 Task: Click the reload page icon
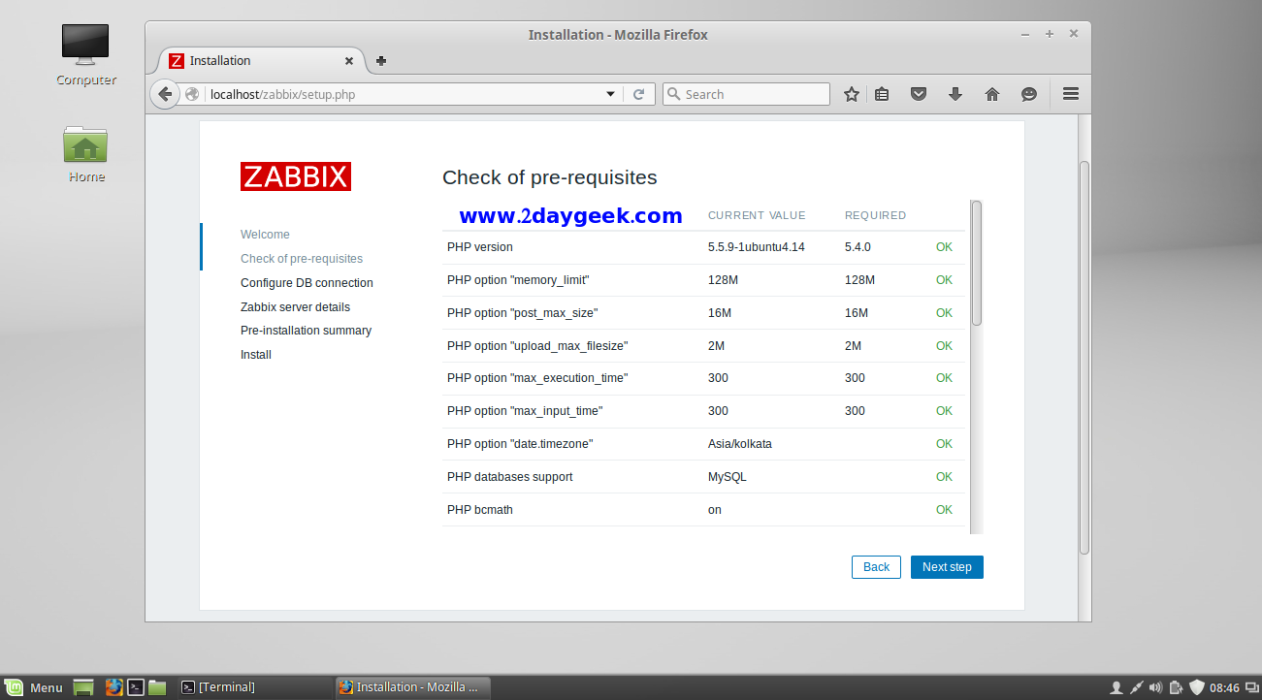638,94
